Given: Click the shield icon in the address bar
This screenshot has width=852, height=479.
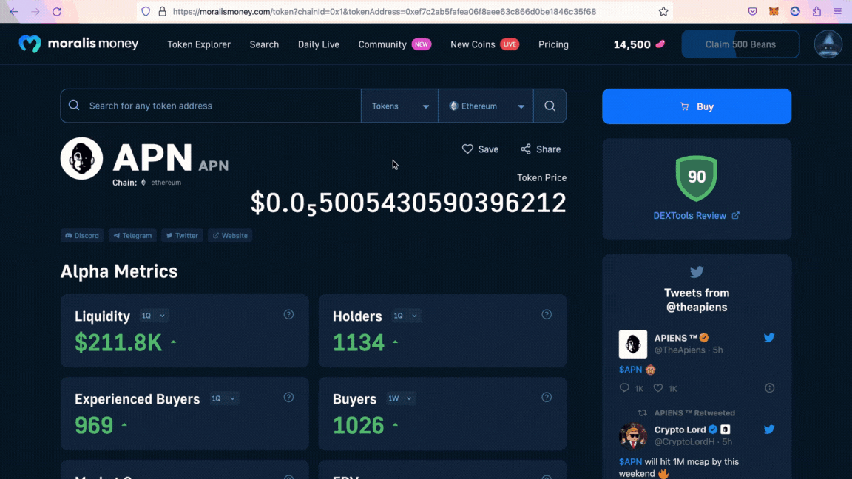Looking at the screenshot, I should coord(146,11).
